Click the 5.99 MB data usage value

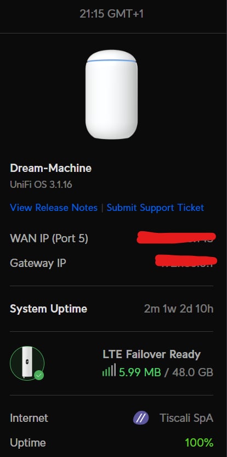pyautogui.click(x=140, y=372)
